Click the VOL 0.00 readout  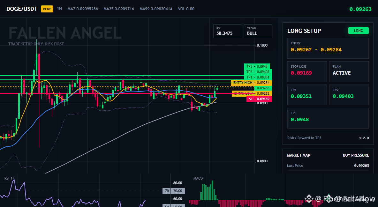186,9
